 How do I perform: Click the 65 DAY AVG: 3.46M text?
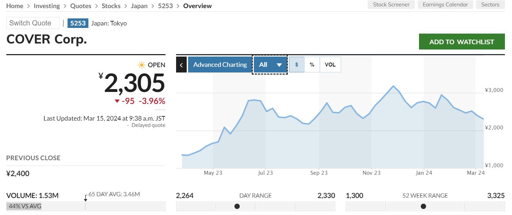pos(114,194)
